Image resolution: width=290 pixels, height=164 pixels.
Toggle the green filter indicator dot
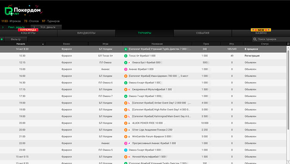click(2, 39)
